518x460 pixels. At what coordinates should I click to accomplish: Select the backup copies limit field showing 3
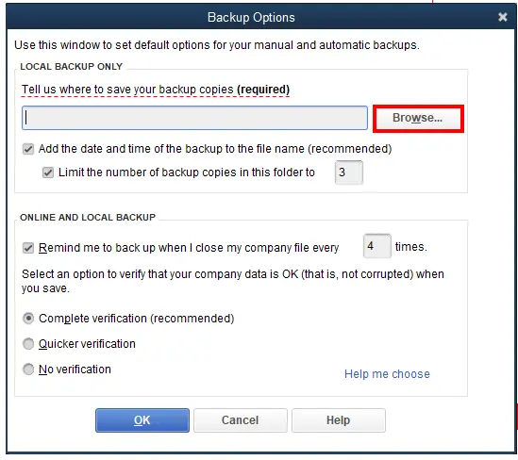[x=349, y=172]
